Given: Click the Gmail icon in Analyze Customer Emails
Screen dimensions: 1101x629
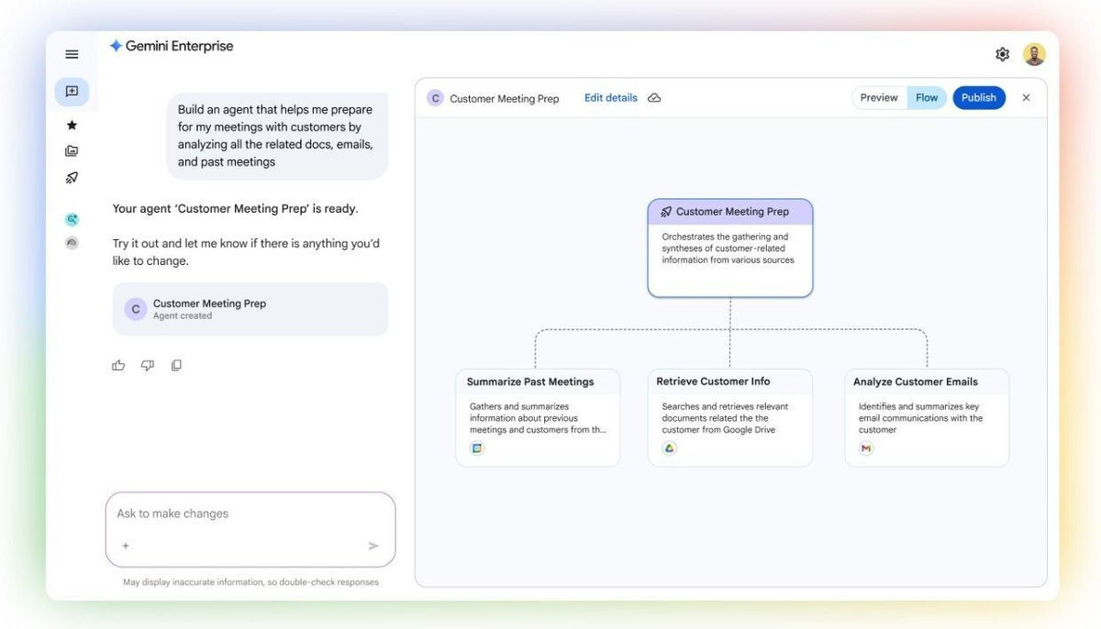Looking at the screenshot, I should [866, 448].
